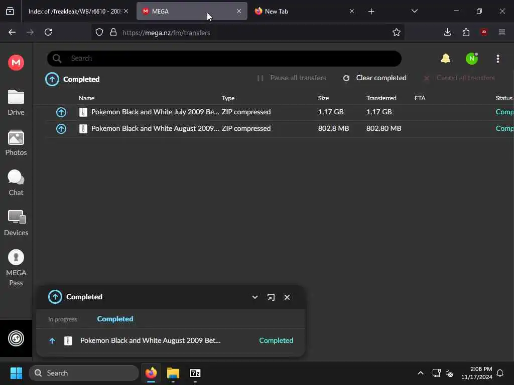Screen dimensions: 514x385
Task: Click Clear completed button
Action: tap(374, 78)
